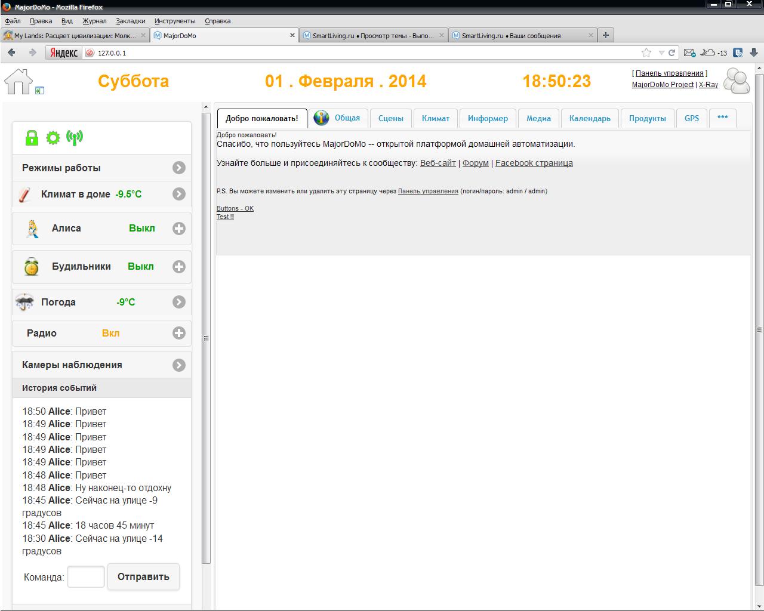Click the users avatar icon

[x=737, y=81]
